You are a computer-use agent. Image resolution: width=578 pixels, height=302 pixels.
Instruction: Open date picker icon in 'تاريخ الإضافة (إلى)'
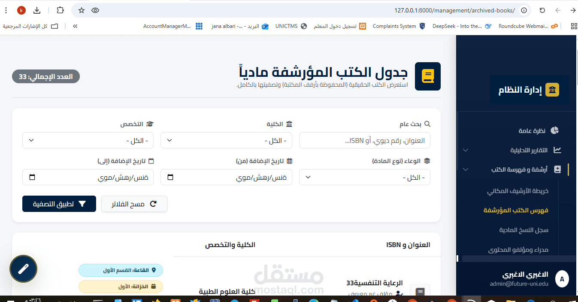(x=32, y=178)
